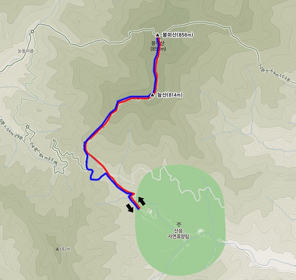
Task: Select the circle waypoint on left trail junction
Action: (x=28, y=127)
